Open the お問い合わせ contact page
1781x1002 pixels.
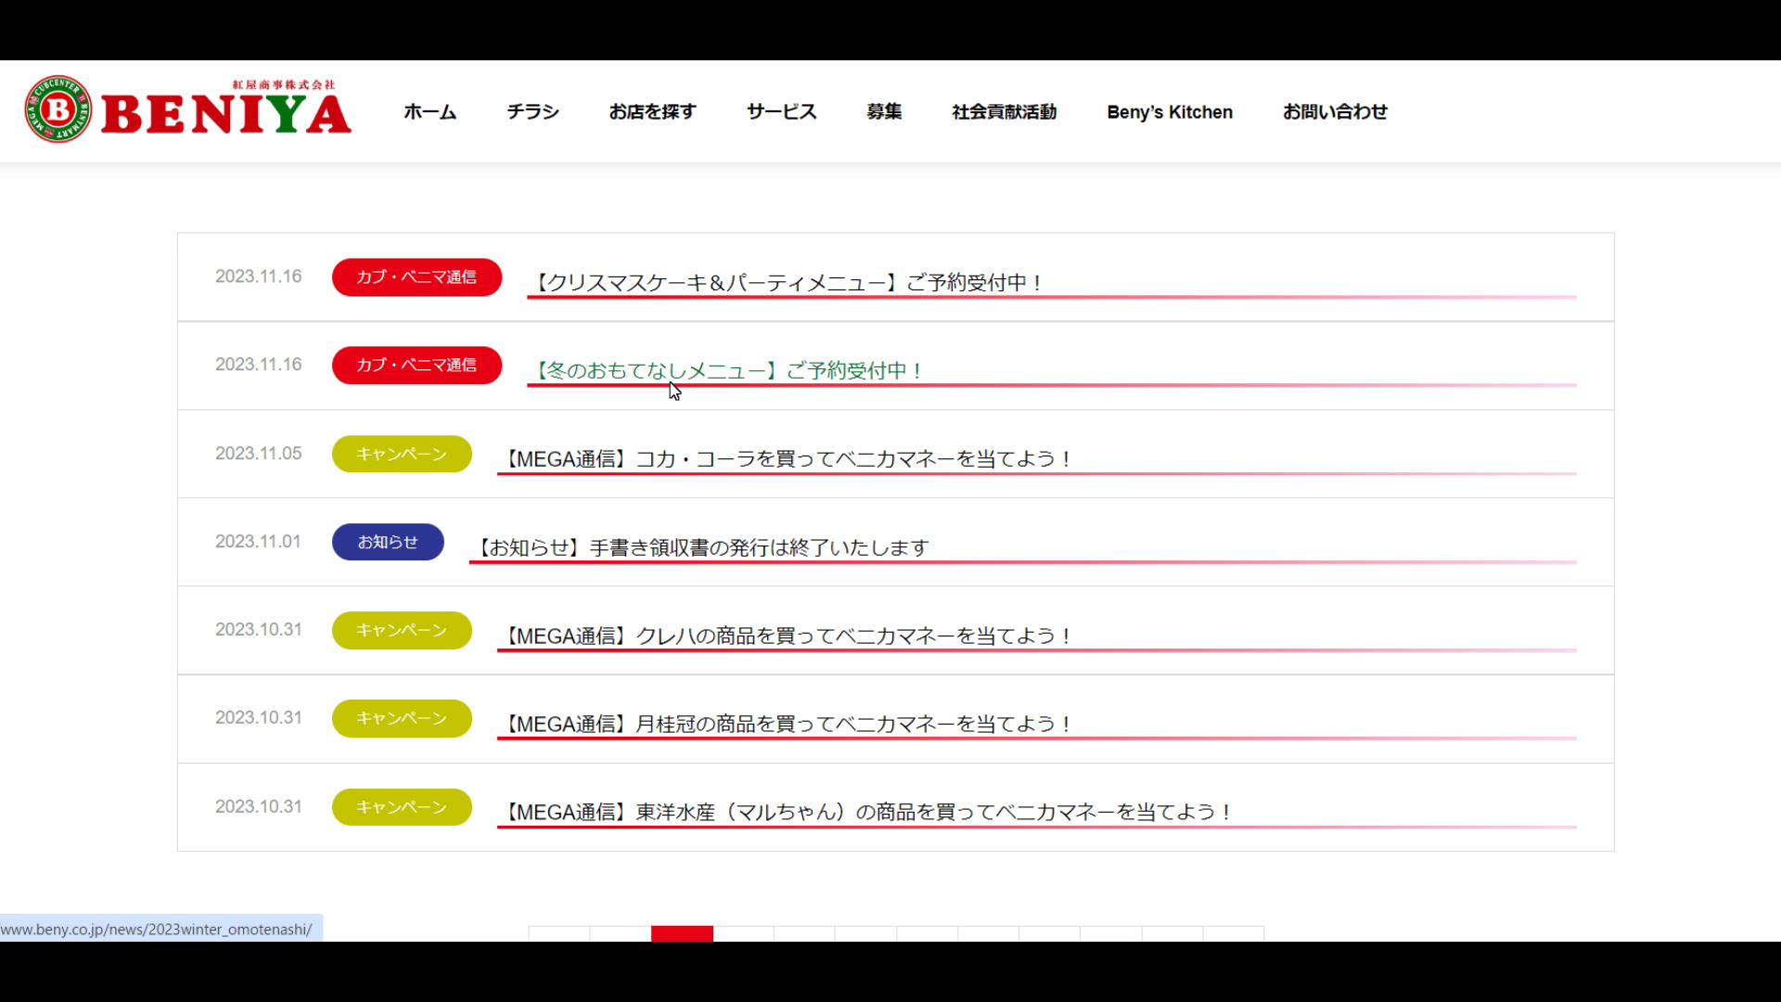(x=1334, y=112)
